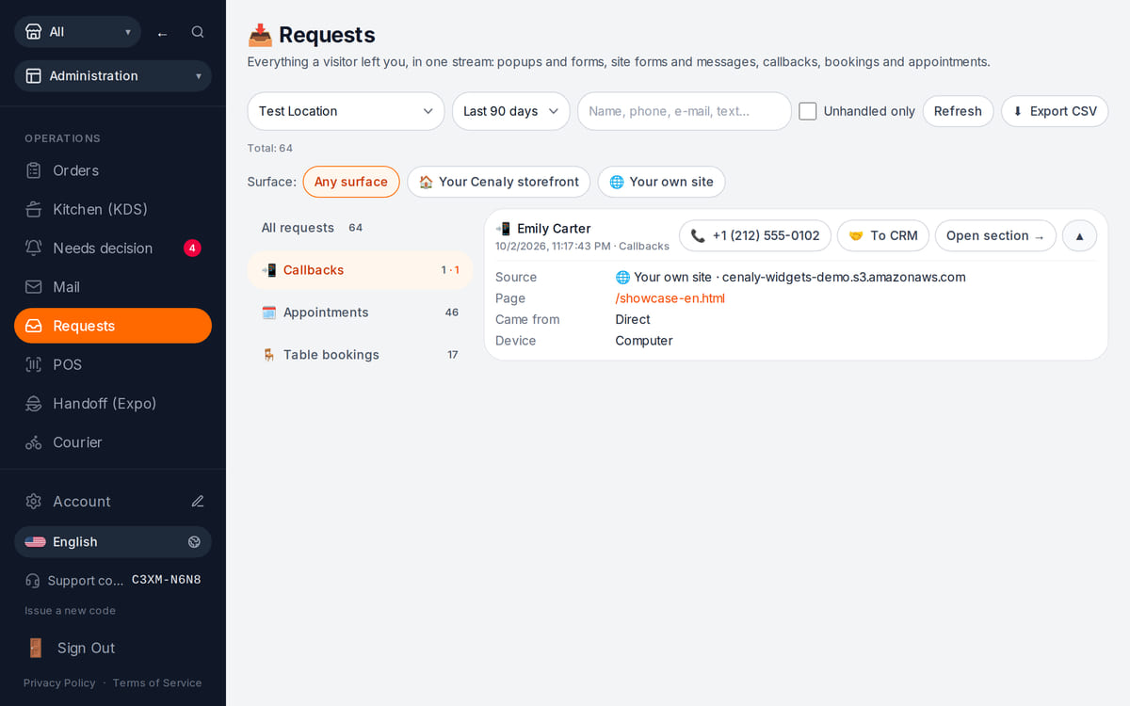1130x706 pixels.
Task: Click the Appointments calendar icon
Action: [x=269, y=313]
